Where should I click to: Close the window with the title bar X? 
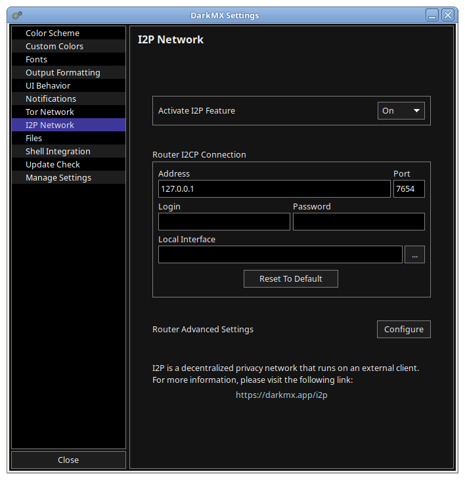(x=448, y=15)
